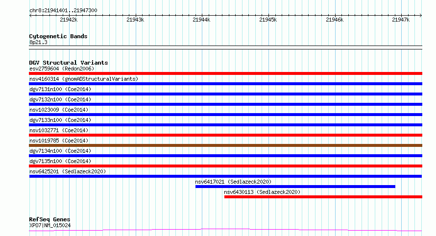Viewport: 436px width, 236px height.
Task: Click the blue bar under dgv7131n100
Action: [x=225, y=94]
